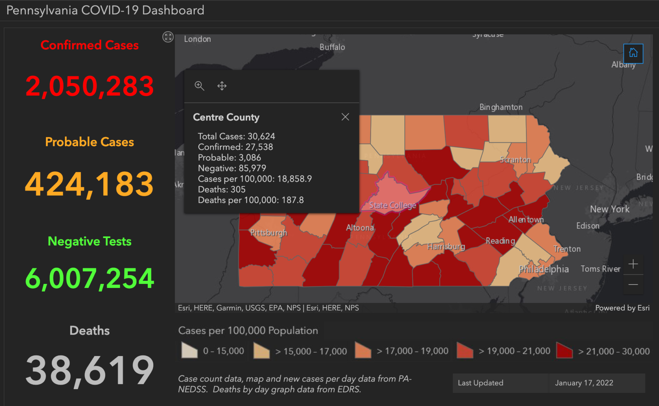Click the Deaths total 38,619

pos(89,370)
